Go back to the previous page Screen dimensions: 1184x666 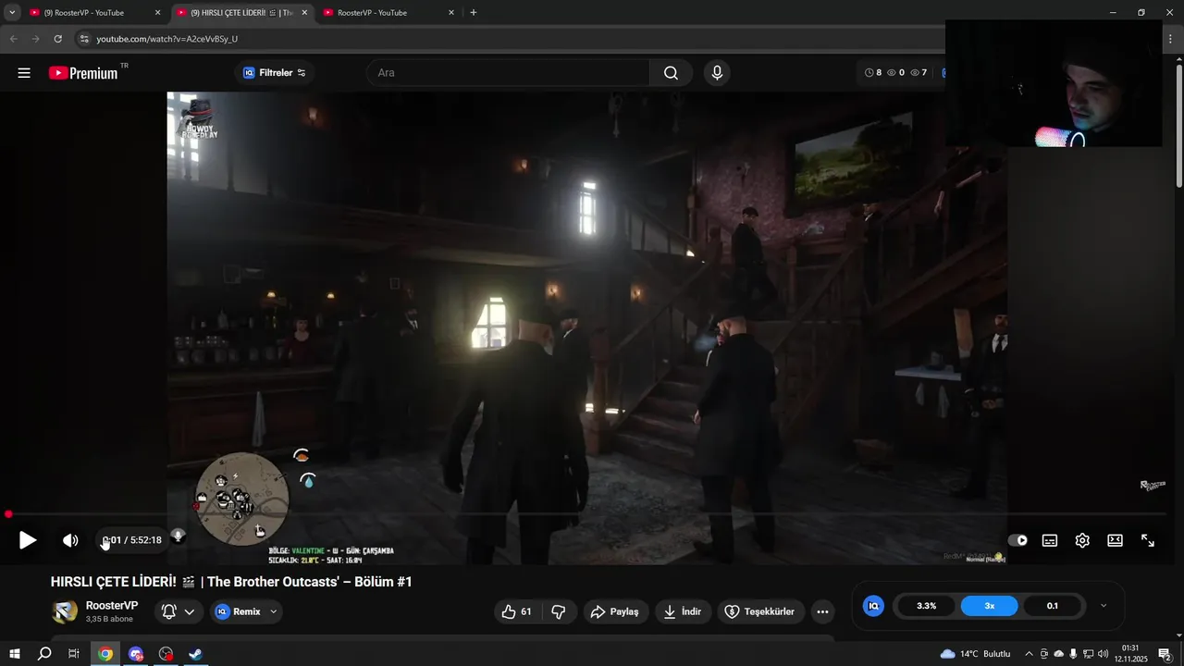click(x=13, y=39)
